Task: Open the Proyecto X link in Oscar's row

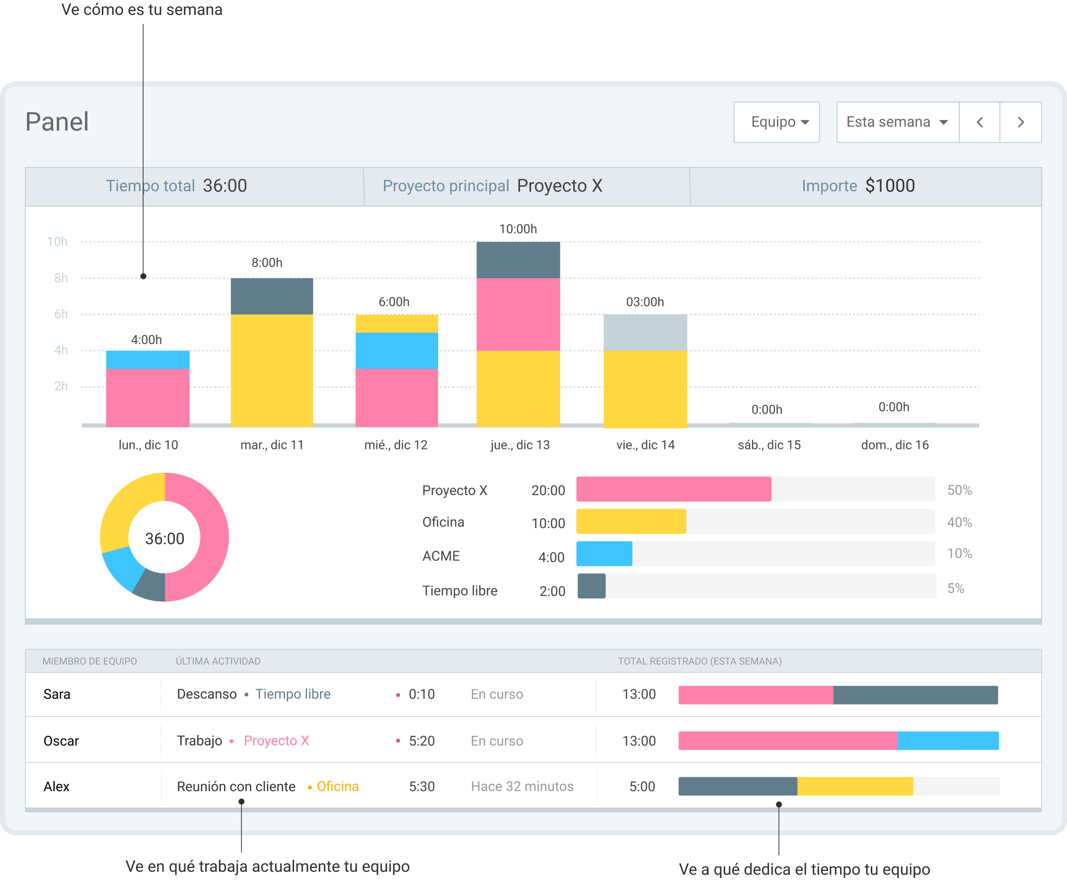Action: 276,740
